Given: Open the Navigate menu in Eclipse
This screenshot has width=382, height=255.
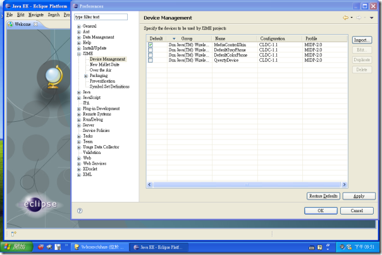Looking at the screenshot, I should (36, 15).
